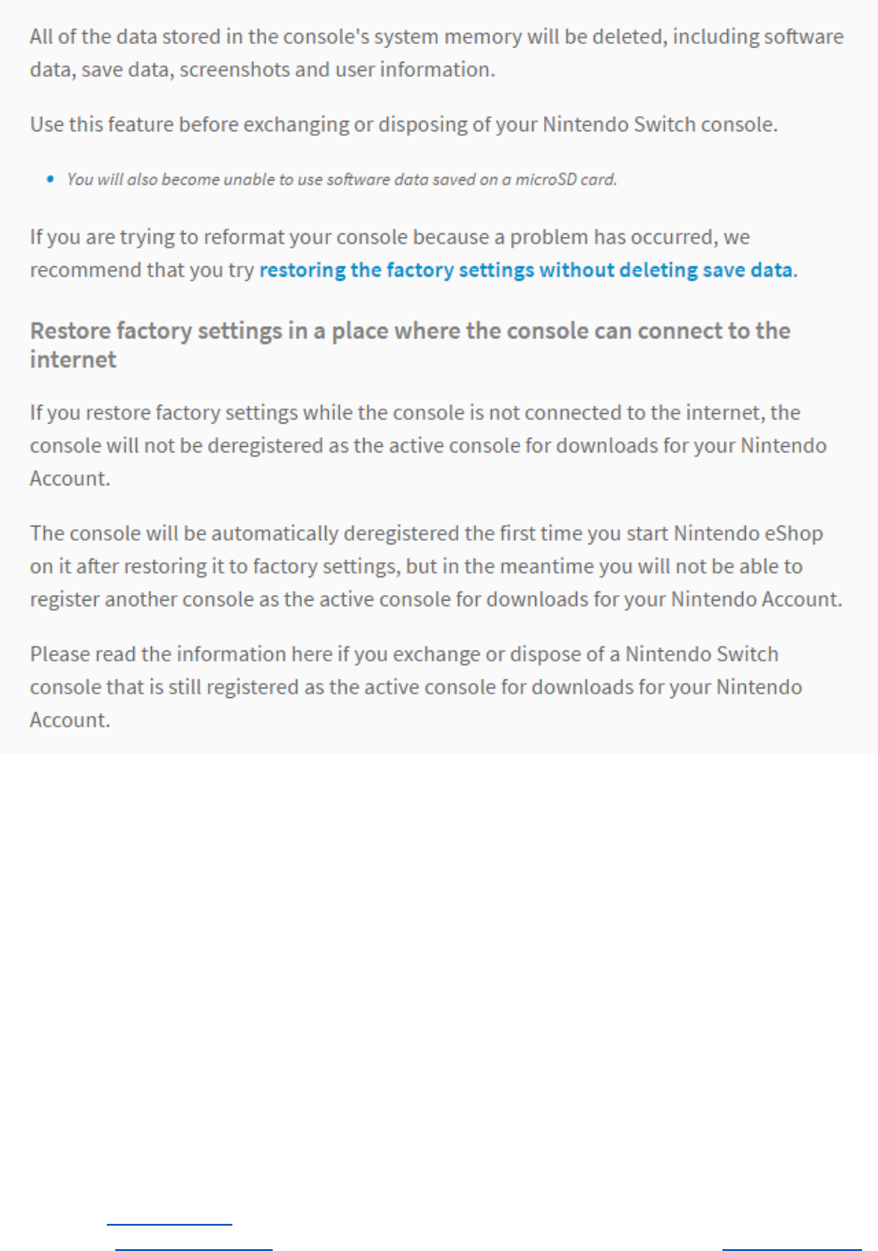
Task: Click the italic microSD card note text
Action: point(342,179)
